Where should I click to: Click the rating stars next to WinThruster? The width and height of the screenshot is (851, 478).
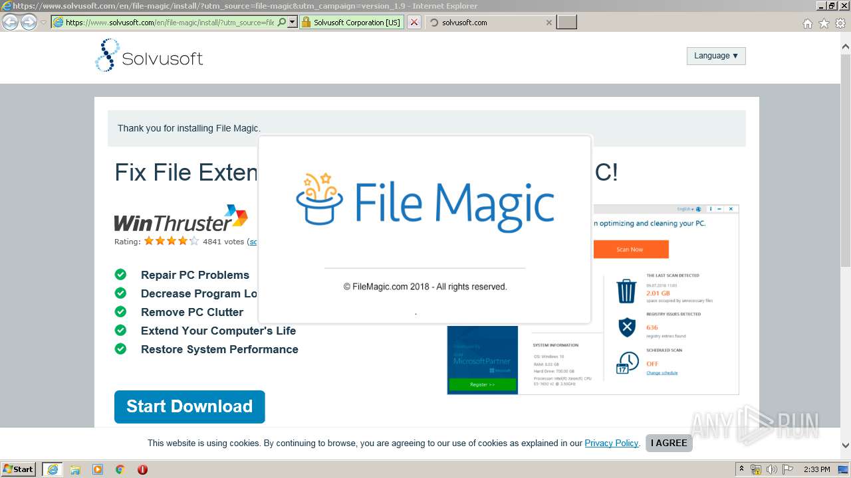point(172,241)
